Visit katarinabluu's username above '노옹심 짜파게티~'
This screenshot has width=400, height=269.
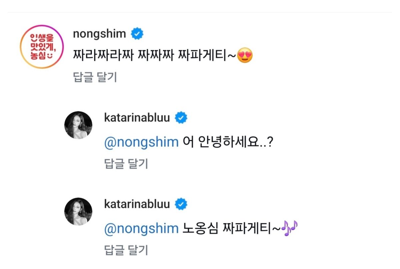137,204
